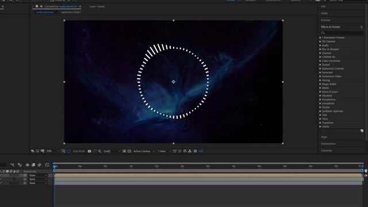Image resolution: width=368 pixels, height=207 pixels.
Task: Open second layer's Parent dropdown showing None
Action: coord(37,179)
